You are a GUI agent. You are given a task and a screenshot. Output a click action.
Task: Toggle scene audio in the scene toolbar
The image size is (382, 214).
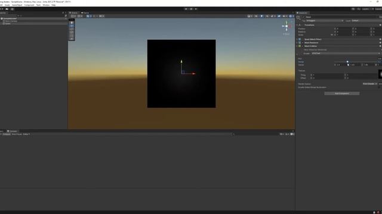coord(267,16)
